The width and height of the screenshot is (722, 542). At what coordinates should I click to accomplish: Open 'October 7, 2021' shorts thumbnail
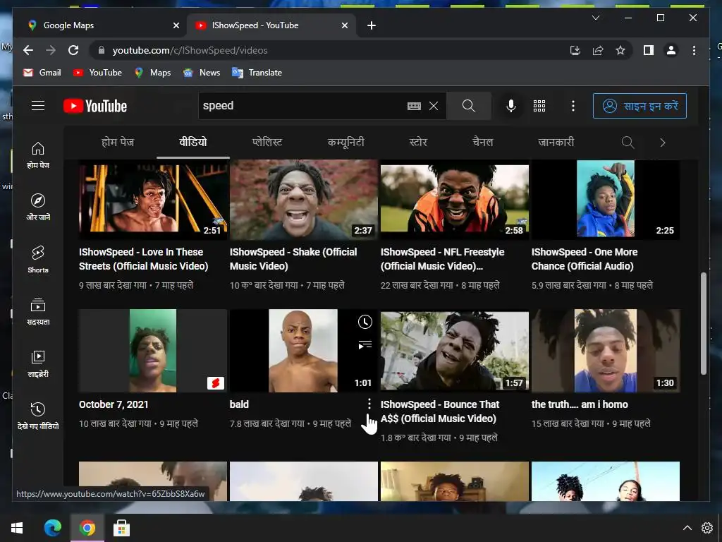click(x=153, y=351)
